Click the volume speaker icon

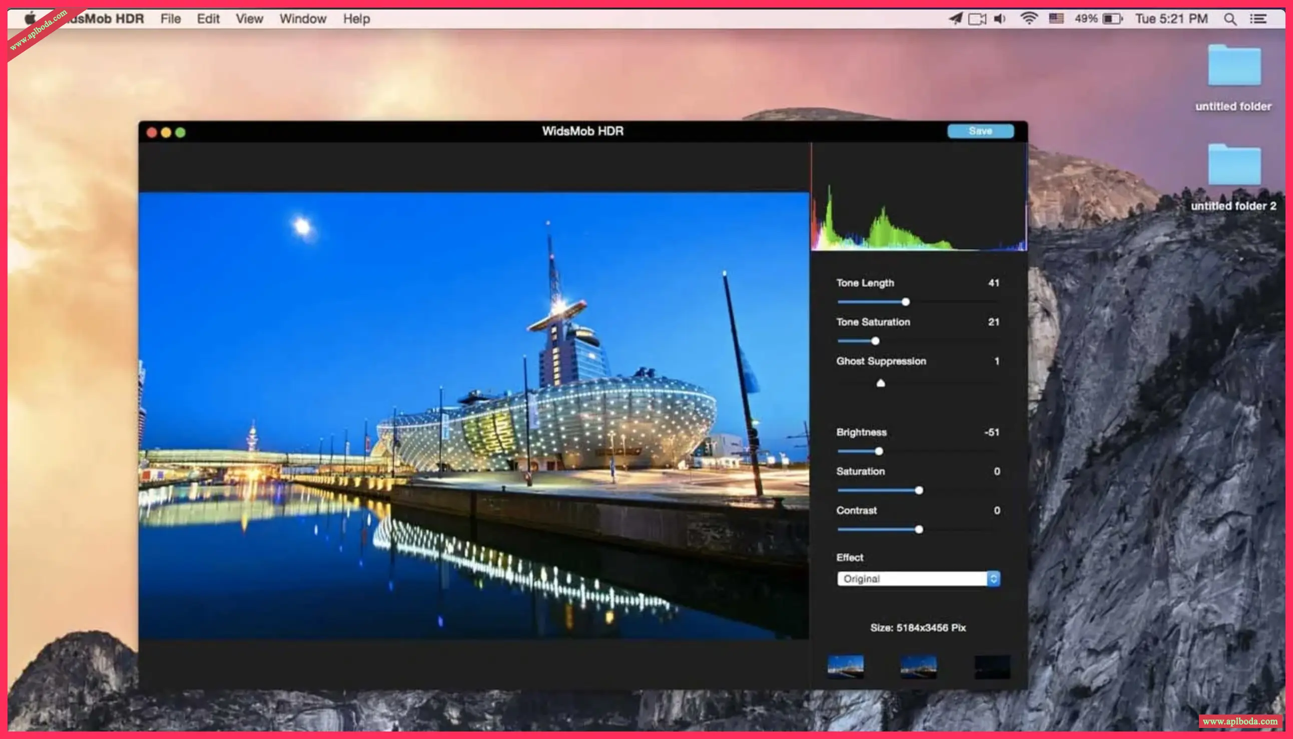coord(999,19)
